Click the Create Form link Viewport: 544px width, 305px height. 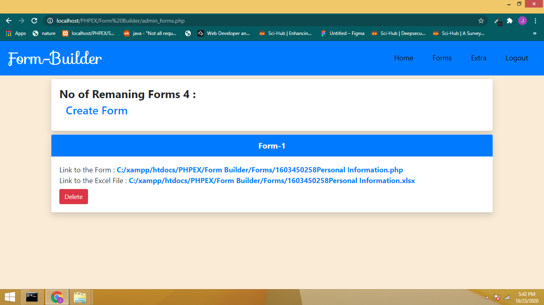tap(97, 111)
